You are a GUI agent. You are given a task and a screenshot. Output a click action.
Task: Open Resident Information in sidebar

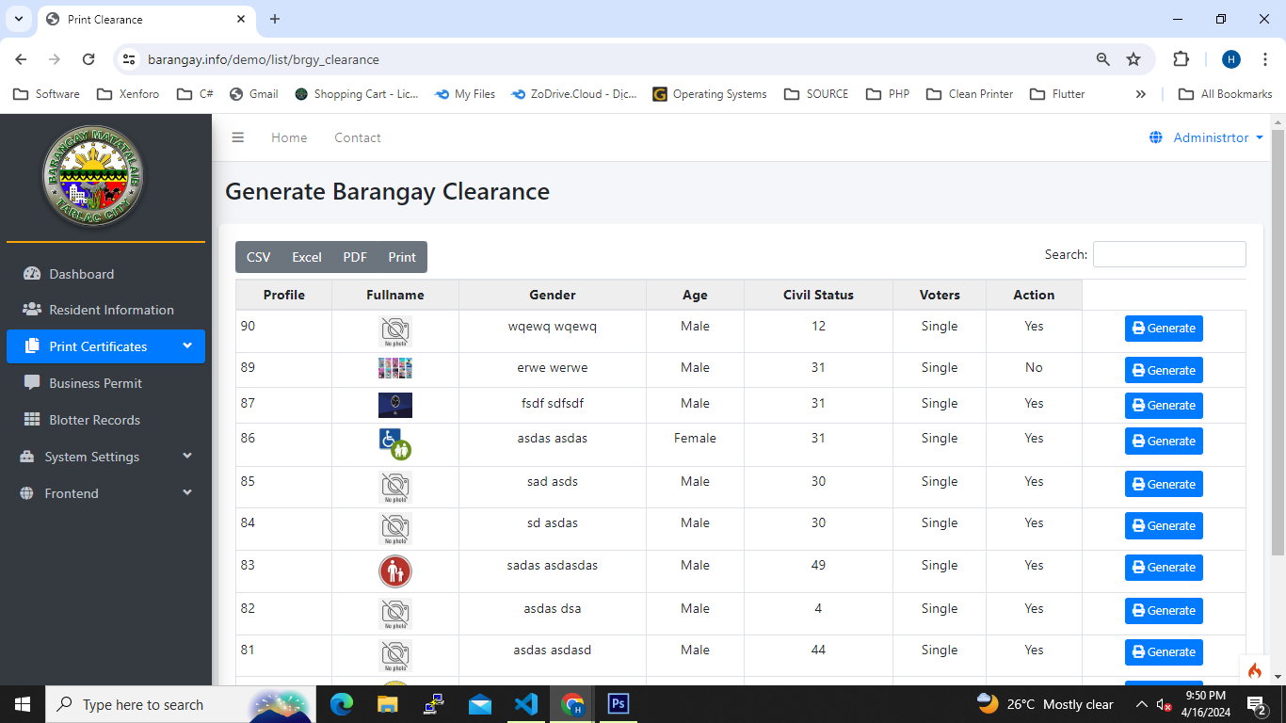[111, 310]
